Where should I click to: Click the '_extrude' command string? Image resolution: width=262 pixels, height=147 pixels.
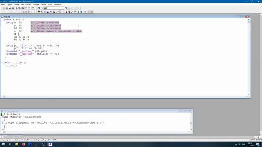(x=26, y=54)
